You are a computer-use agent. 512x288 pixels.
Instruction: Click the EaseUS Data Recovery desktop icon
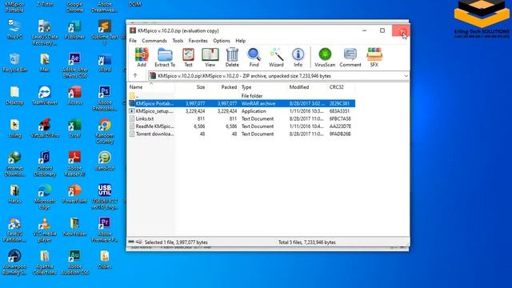pyautogui.click(x=45, y=32)
